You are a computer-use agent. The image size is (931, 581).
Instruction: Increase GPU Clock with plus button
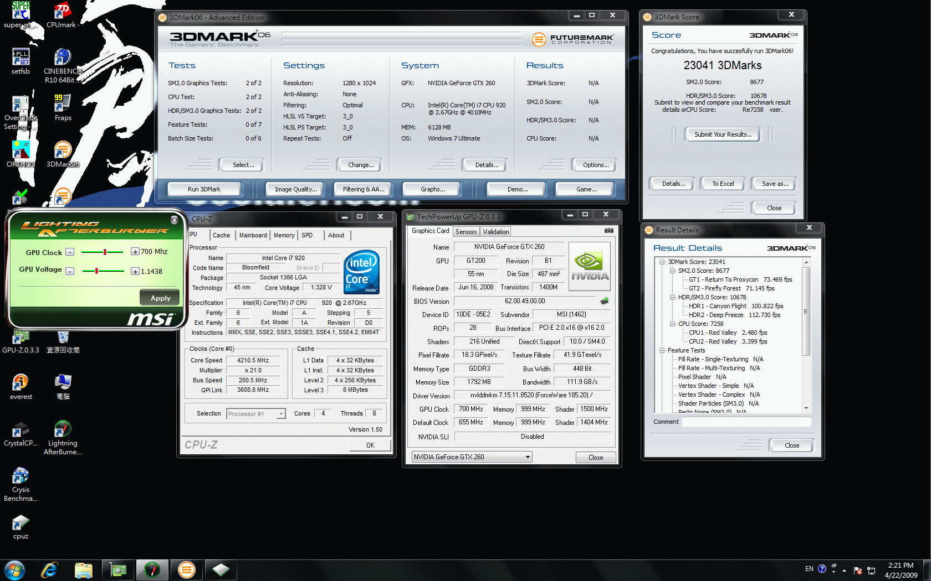pyautogui.click(x=135, y=252)
